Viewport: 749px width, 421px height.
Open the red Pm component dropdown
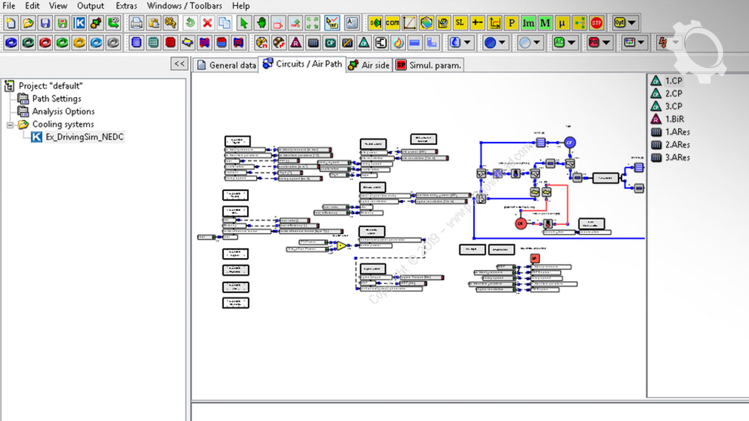[606, 43]
